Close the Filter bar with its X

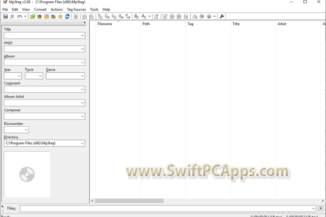coord(2,207)
